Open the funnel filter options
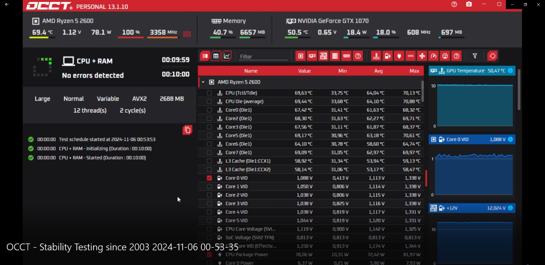 coord(475,56)
